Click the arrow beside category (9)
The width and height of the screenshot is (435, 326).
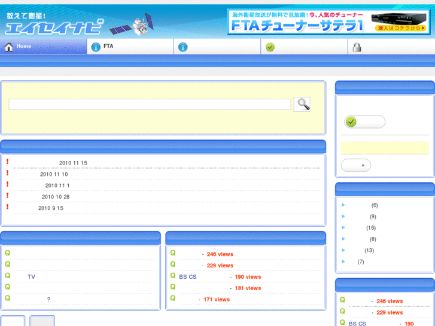point(343,217)
